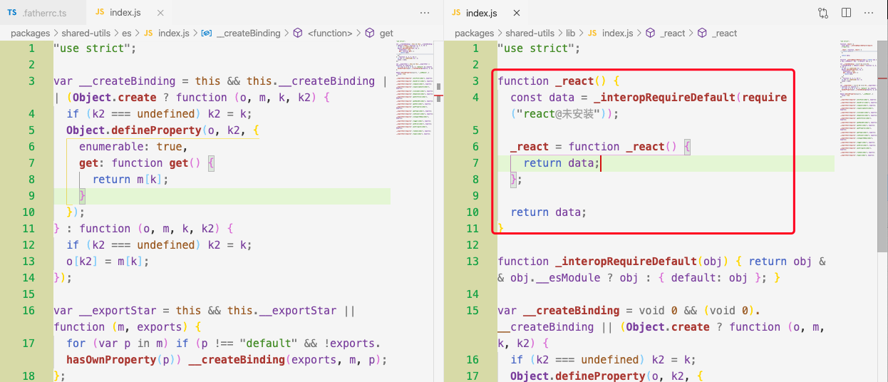Image resolution: width=888 pixels, height=382 pixels.
Task: Click line number 3 in left editor
Action: pyautogui.click(x=31, y=81)
